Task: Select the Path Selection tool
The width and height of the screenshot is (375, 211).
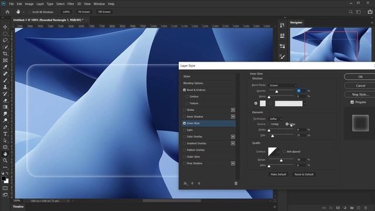Action: coord(5,141)
